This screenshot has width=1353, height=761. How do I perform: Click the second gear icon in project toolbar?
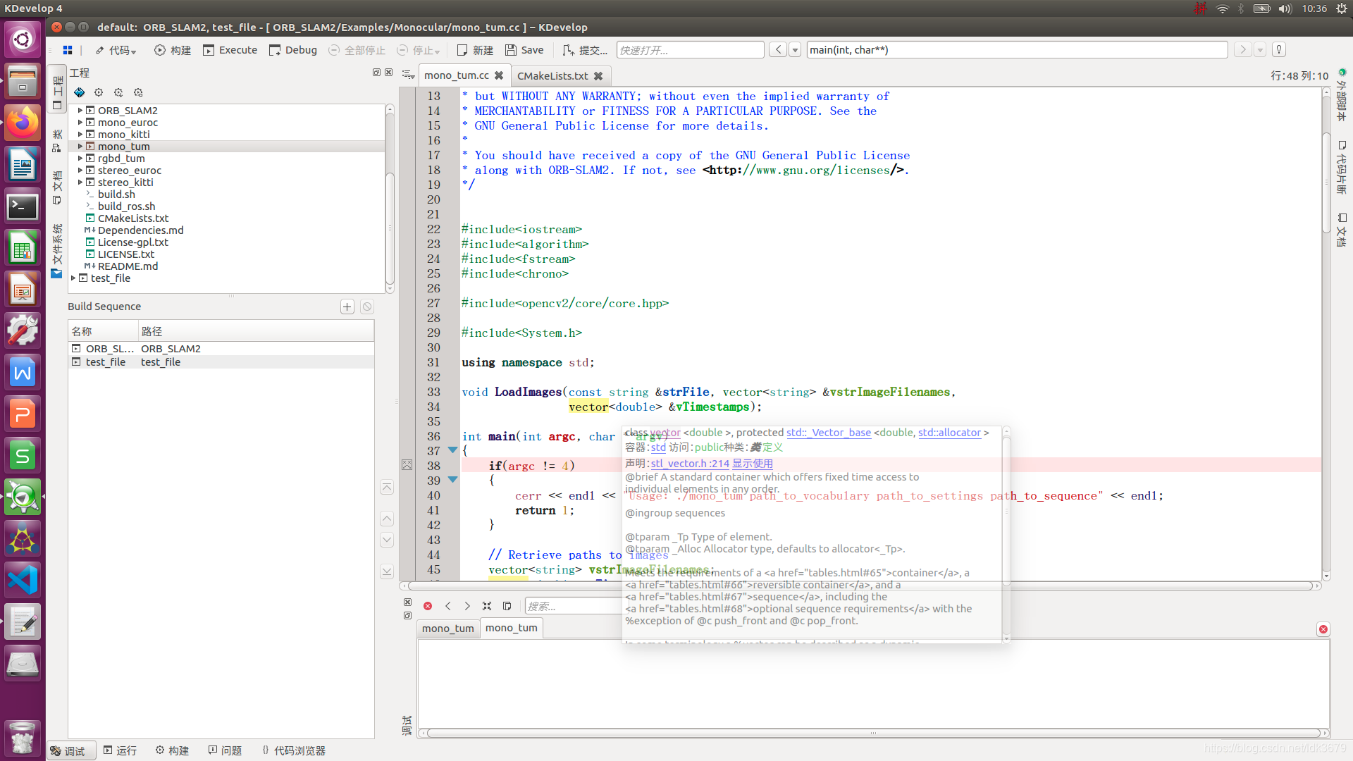[x=118, y=92]
